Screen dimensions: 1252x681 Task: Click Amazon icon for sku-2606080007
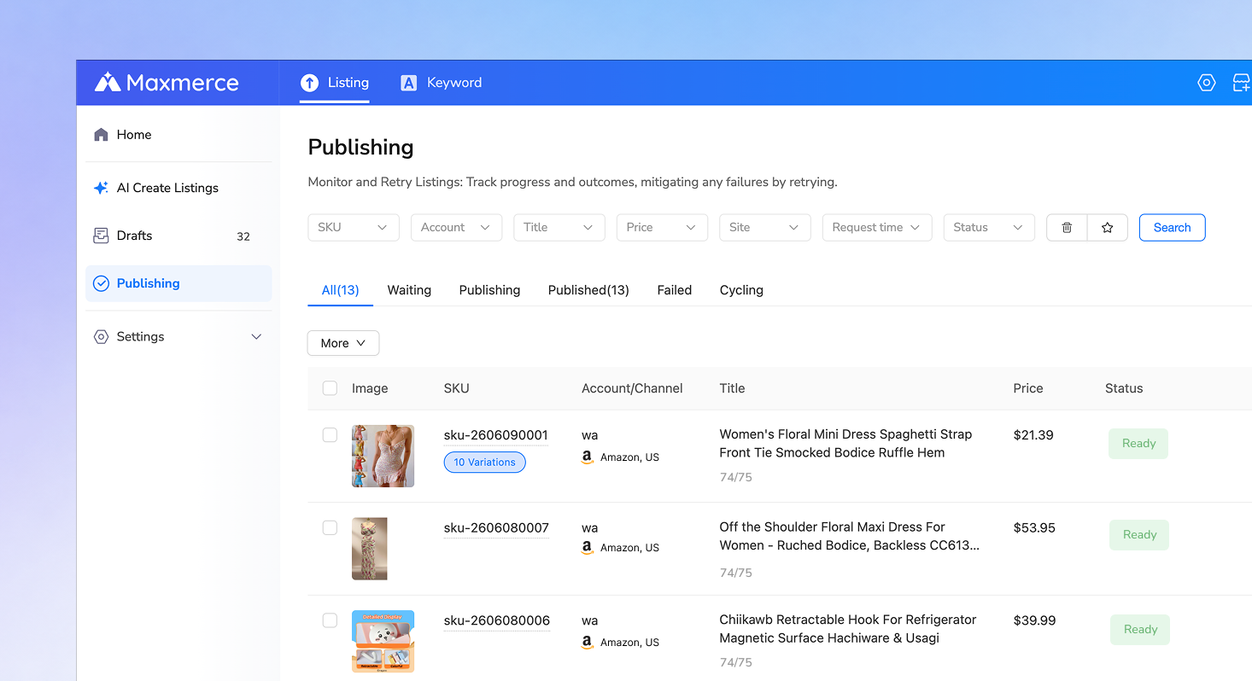click(588, 548)
